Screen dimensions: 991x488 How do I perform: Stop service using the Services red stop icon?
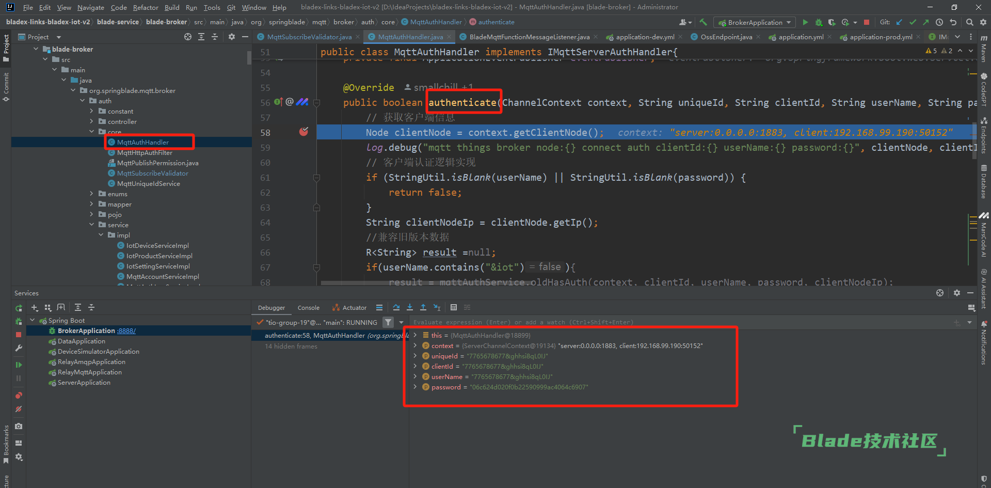tap(19, 335)
